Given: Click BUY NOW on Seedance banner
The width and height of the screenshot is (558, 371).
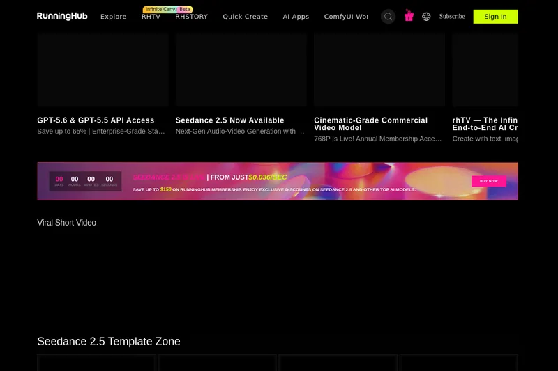Looking at the screenshot, I should pyautogui.click(x=489, y=181).
